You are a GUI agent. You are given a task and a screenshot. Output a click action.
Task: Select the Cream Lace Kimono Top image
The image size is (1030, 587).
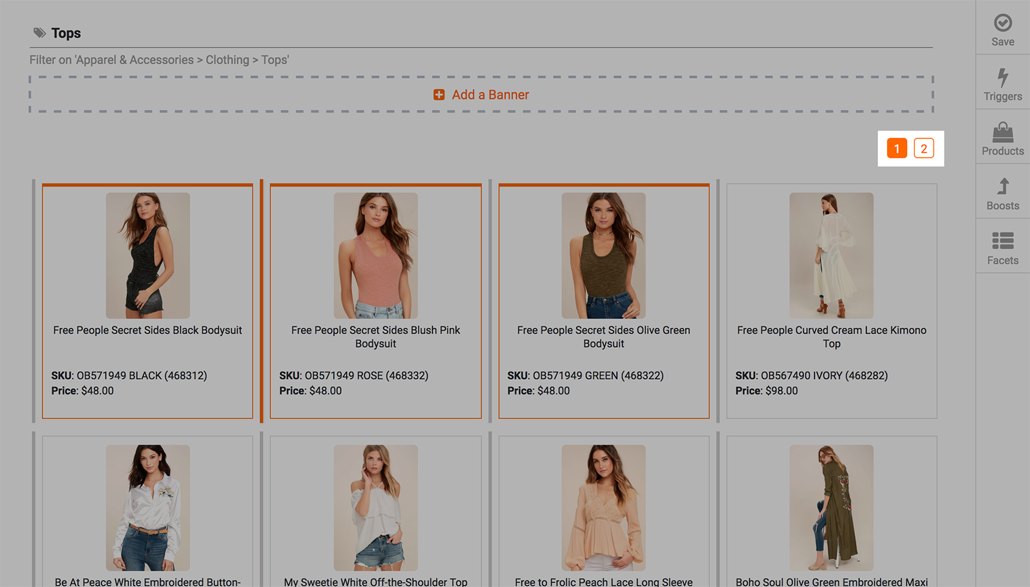pyautogui.click(x=832, y=256)
